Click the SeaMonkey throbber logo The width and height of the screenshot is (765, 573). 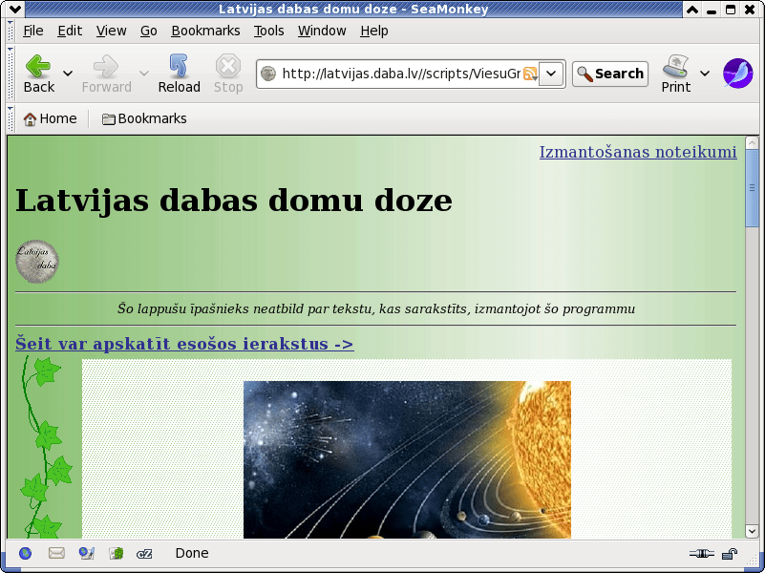737,74
